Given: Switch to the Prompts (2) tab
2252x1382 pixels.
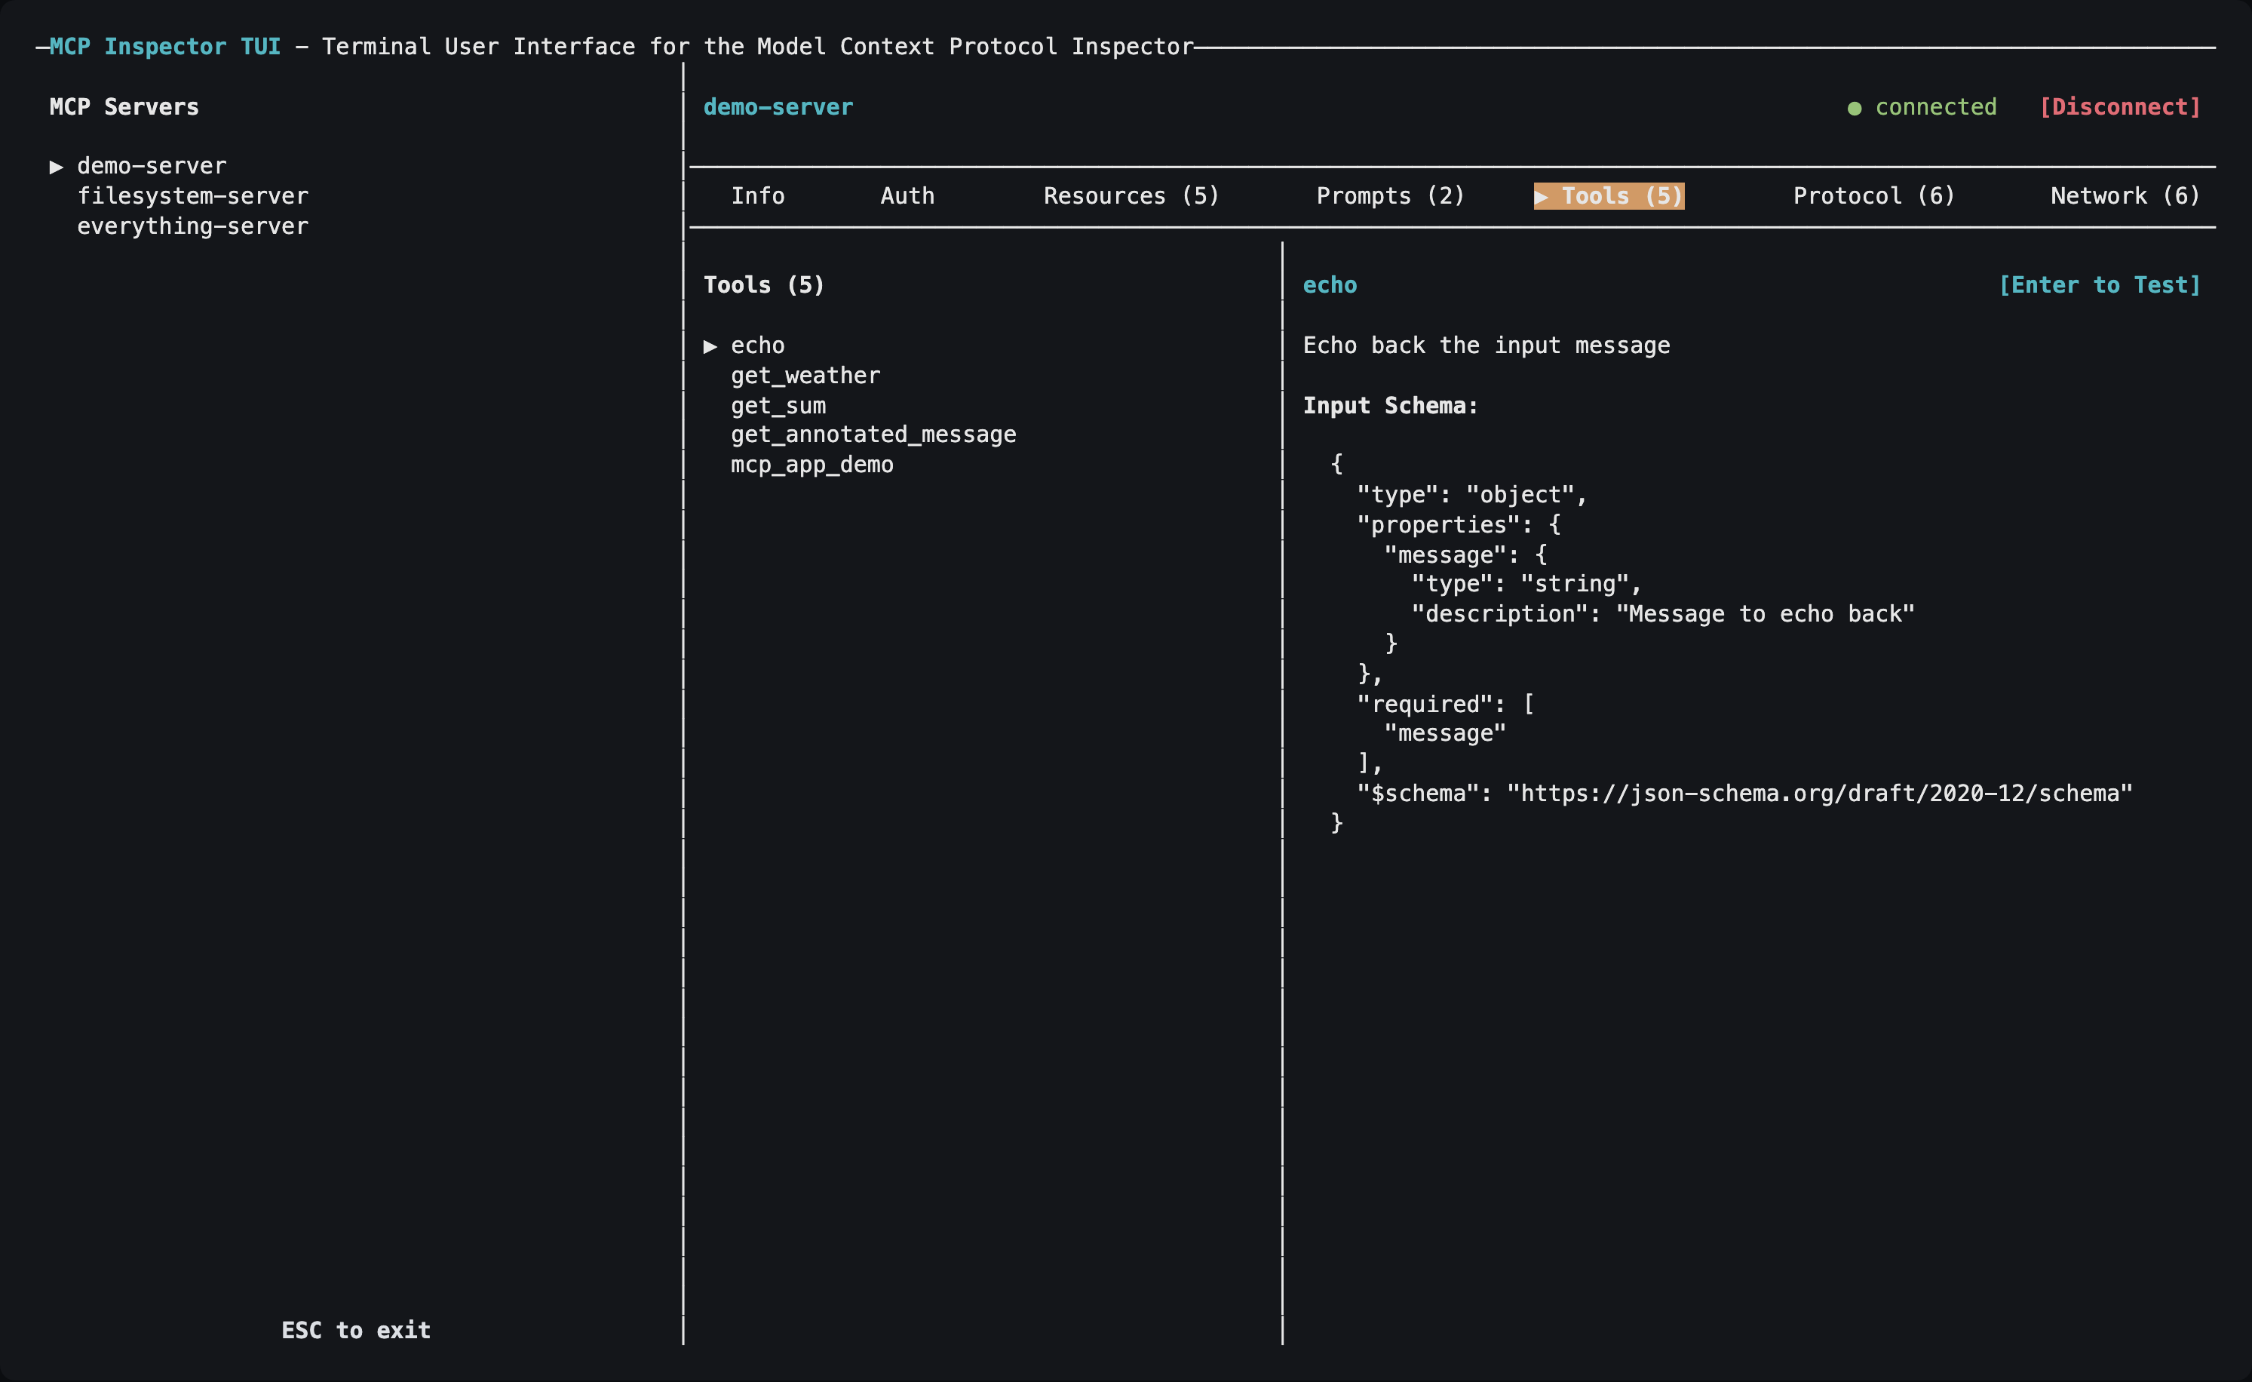Looking at the screenshot, I should [x=1390, y=197].
